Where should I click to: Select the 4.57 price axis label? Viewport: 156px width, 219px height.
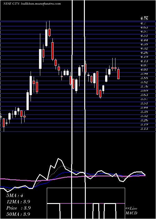(144, 32)
